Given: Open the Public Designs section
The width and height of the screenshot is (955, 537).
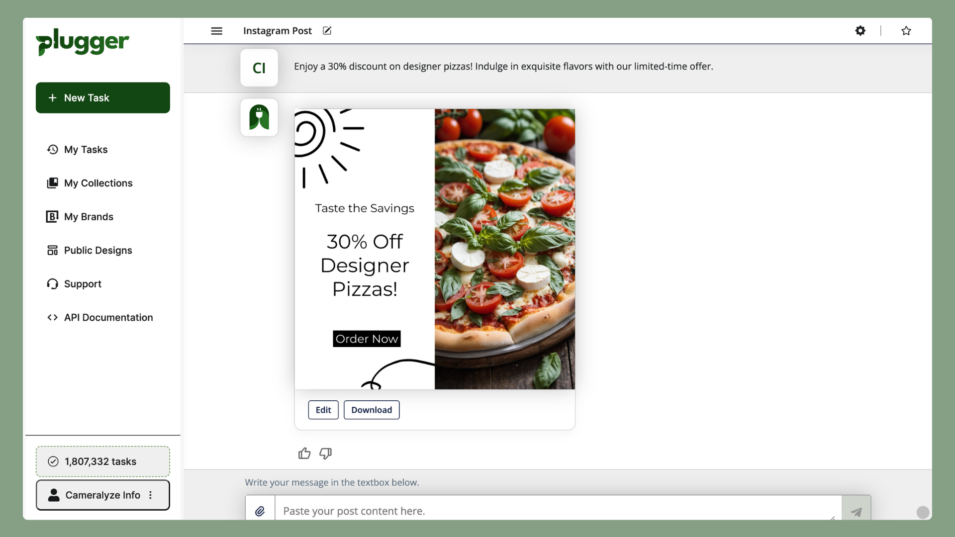Looking at the screenshot, I should 97,250.
